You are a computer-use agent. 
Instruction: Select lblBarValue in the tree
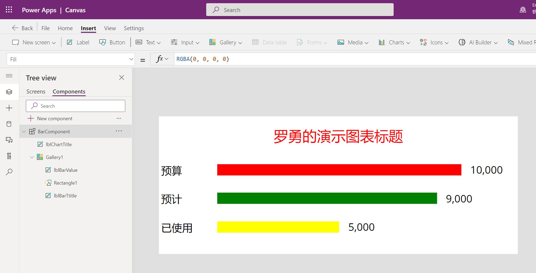click(x=66, y=170)
